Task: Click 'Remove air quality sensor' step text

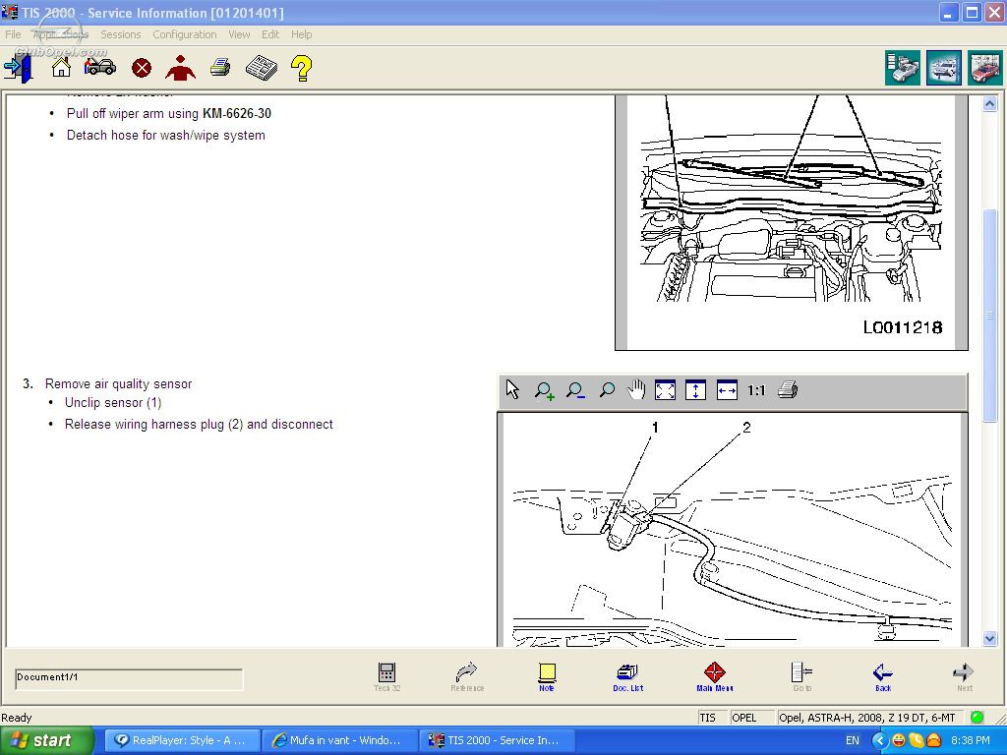Action: [118, 384]
